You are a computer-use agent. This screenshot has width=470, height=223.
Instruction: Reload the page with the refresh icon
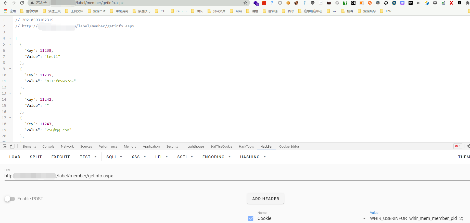pos(22,3)
